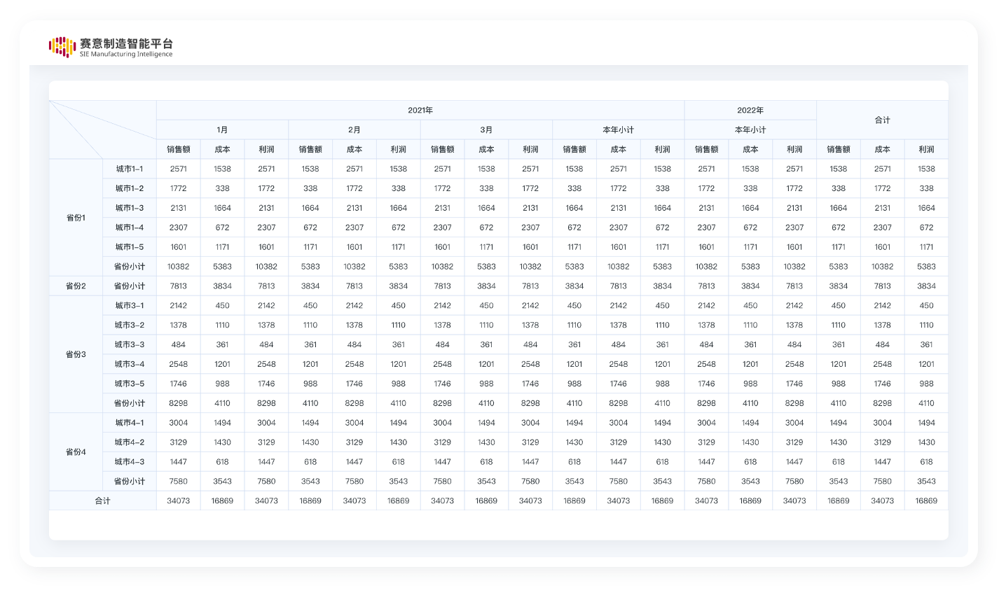Click 销售额 column header under 1月

pyautogui.click(x=179, y=150)
